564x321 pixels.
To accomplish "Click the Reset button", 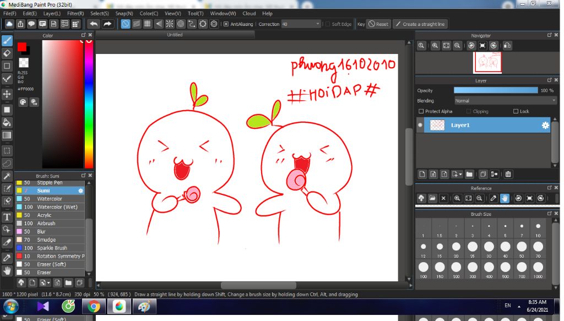I will tap(378, 24).
